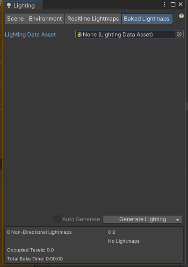Enable the Auto Generate checkbox
Screen dimensions: 188x267
[58, 219]
